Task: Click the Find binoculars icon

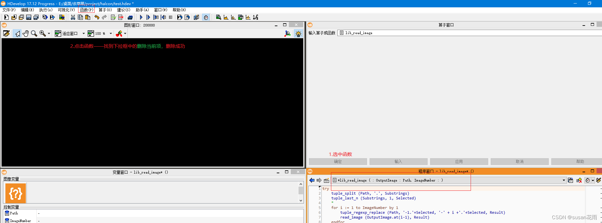Action: pyautogui.click(x=130, y=17)
